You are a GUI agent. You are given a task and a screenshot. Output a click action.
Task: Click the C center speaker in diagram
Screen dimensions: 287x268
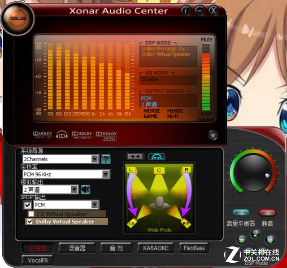tap(159, 171)
